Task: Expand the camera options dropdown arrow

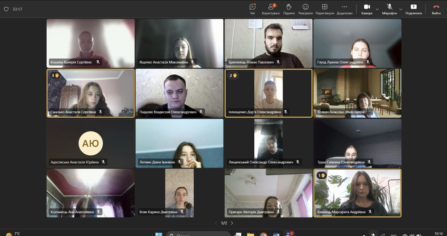Action: 377,9
